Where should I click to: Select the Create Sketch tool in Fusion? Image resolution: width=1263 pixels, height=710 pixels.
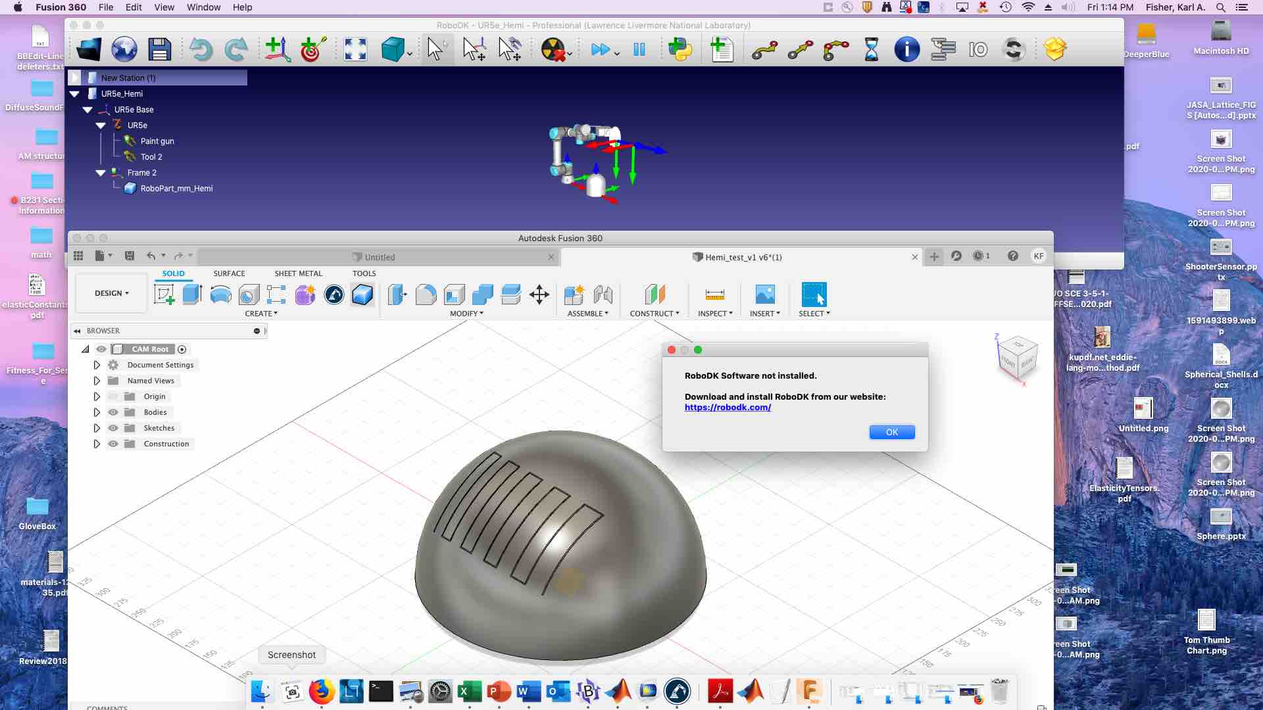(164, 295)
